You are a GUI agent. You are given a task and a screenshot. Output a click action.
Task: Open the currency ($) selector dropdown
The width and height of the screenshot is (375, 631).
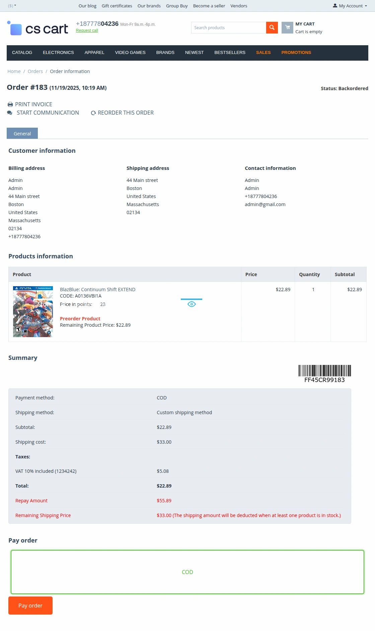(12, 6)
